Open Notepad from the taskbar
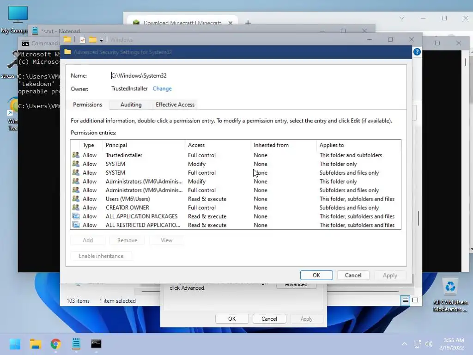Image resolution: width=473 pixels, height=355 pixels. 76,344
